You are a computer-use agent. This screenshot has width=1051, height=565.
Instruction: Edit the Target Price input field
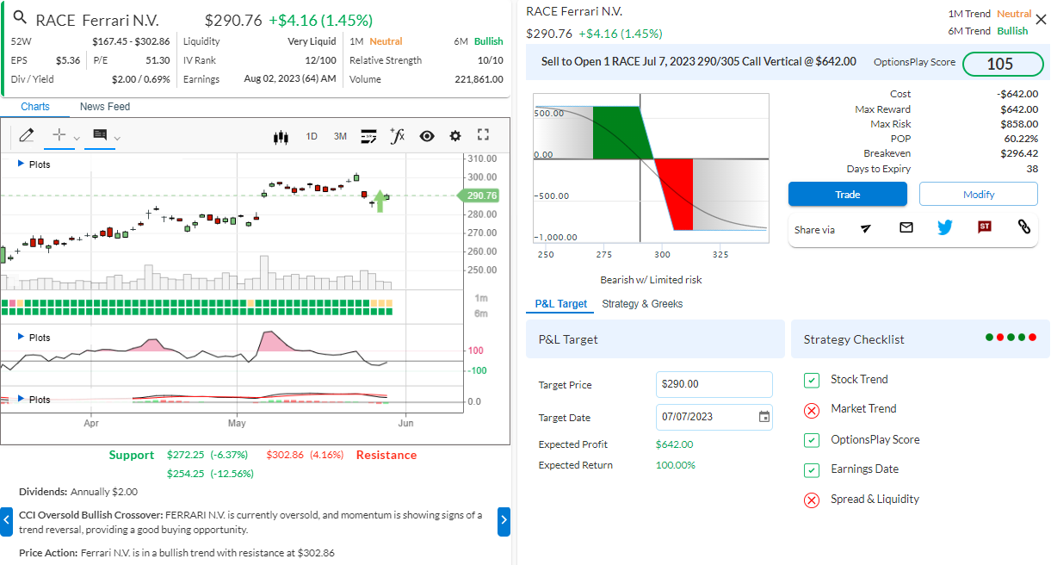click(714, 384)
